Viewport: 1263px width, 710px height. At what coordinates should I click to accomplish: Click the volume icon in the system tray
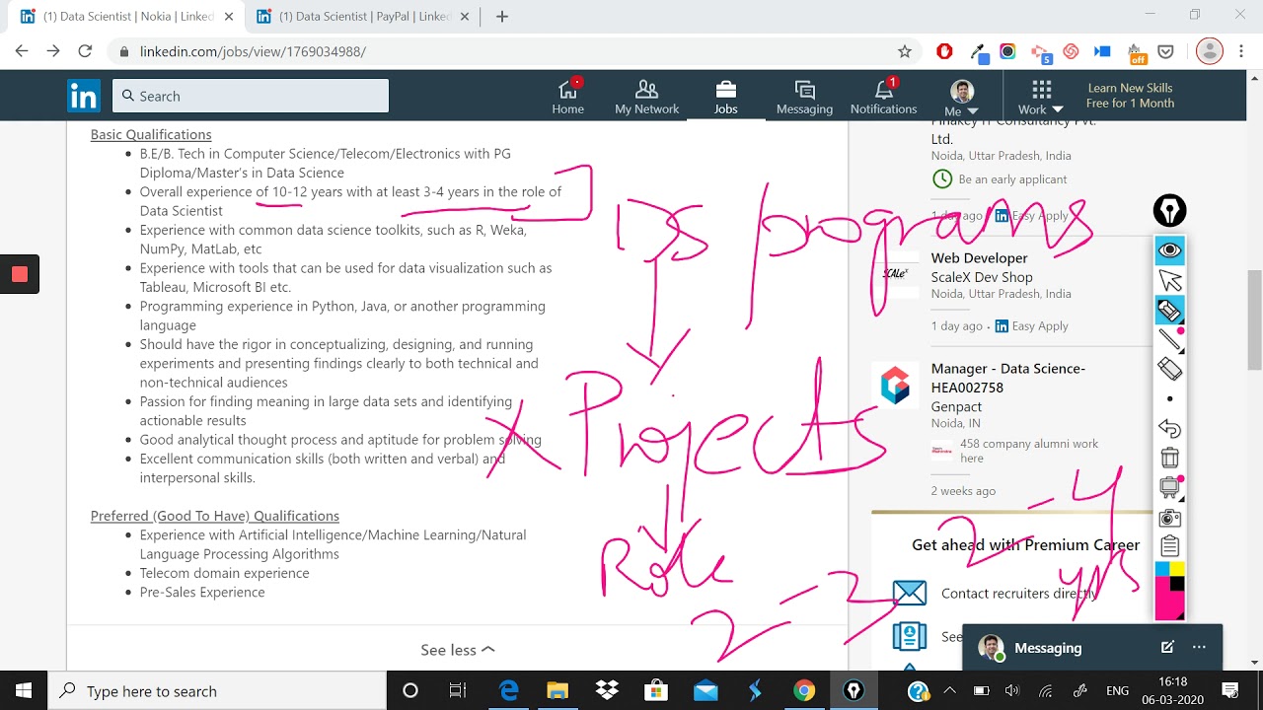(1011, 690)
